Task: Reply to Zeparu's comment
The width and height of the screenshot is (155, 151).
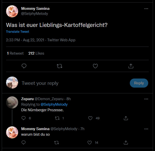Action: coord(24,118)
